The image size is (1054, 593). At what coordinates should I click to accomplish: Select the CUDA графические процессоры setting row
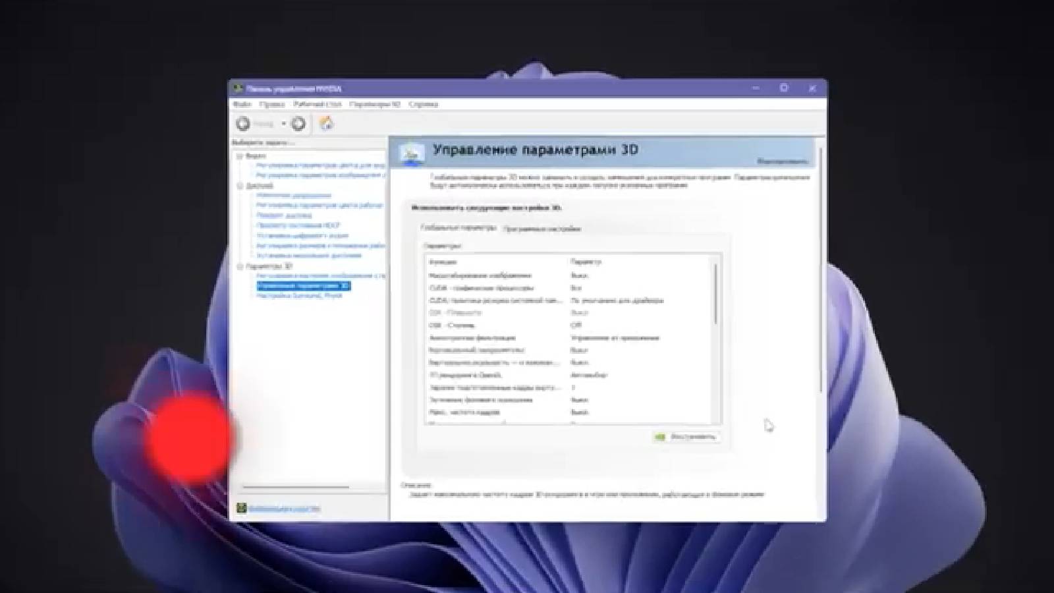tap(569, 288)
